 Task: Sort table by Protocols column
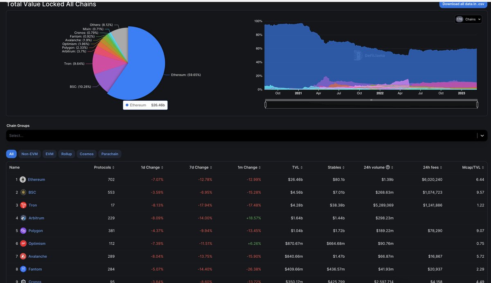[104, 168]
